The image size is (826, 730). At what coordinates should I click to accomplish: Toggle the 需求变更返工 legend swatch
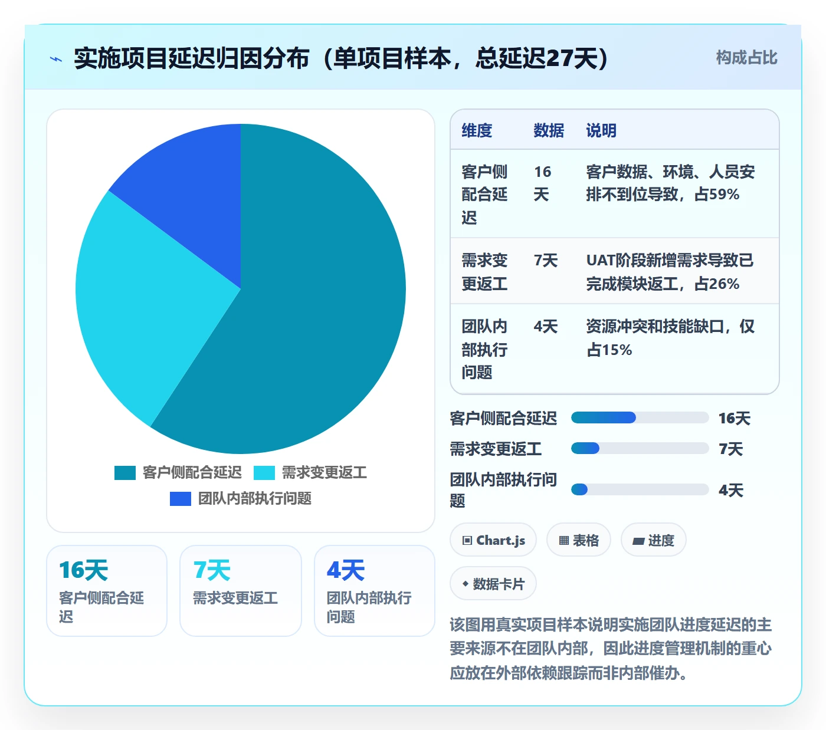point(264,473)
